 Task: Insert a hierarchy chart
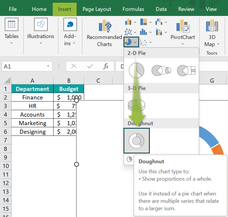(144, 22)
